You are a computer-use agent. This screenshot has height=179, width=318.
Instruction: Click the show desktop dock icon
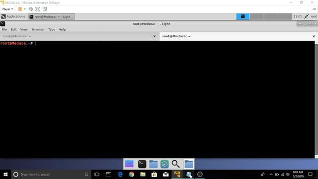[x=129, y=164]
